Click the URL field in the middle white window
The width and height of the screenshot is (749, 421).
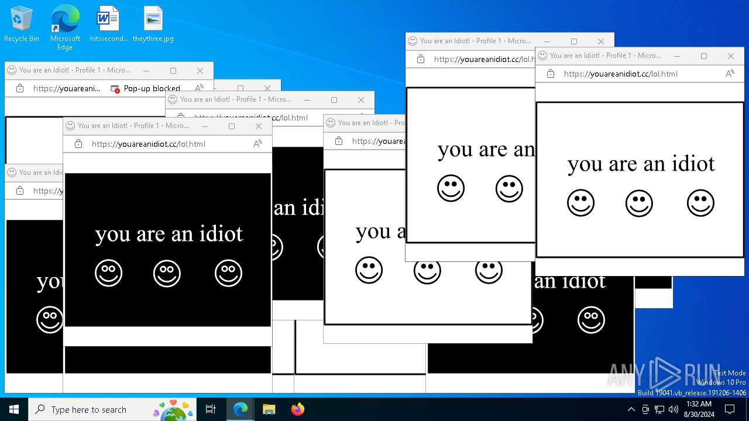(379, 141)
